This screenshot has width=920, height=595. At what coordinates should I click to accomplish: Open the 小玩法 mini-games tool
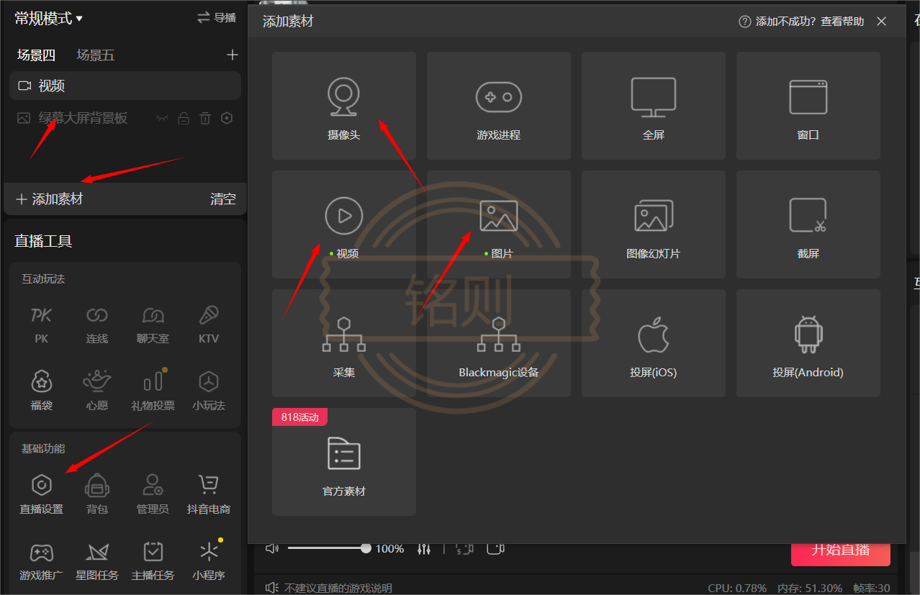click(x=209, y=391)
